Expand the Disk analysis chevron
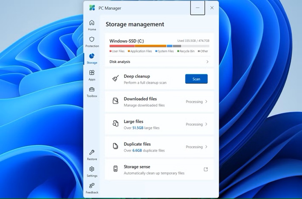302x199 pixels. point(207,62)
